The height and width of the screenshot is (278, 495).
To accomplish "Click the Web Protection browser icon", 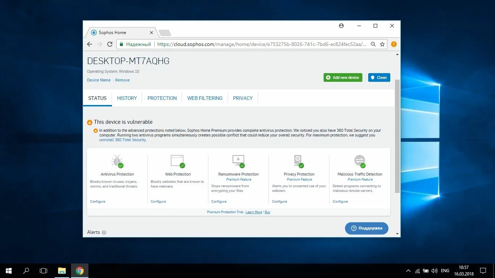I will pos(178,161).
